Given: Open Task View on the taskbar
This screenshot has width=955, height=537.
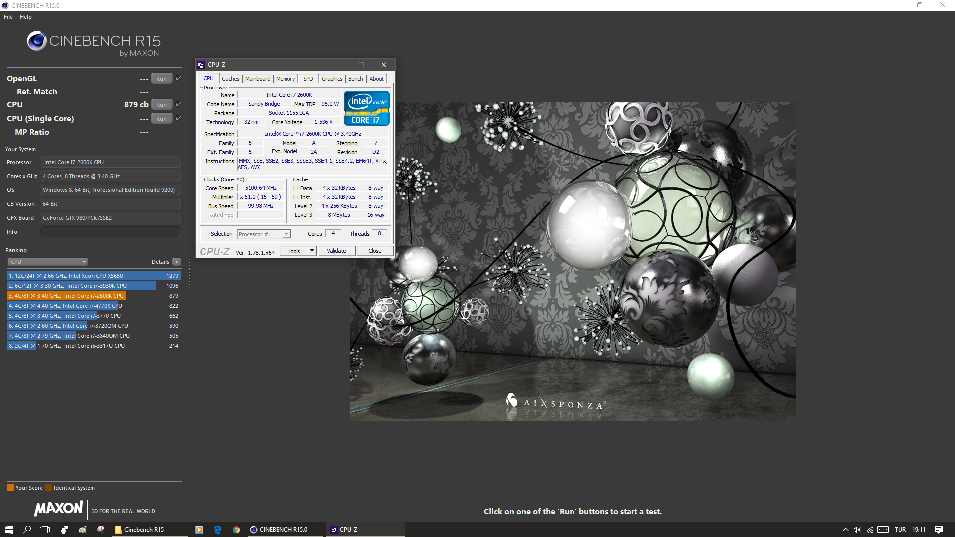Looking at the screenshot, I should tap(45, 530).
